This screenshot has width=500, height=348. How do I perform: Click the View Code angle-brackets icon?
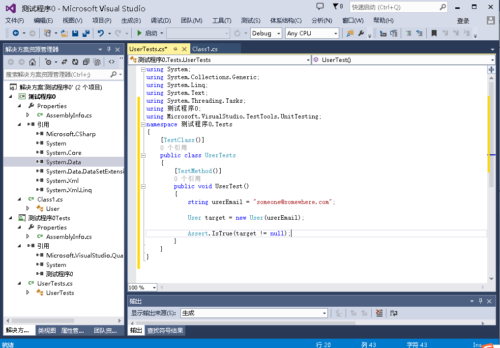pyautogui.click(x=112, y=62)
